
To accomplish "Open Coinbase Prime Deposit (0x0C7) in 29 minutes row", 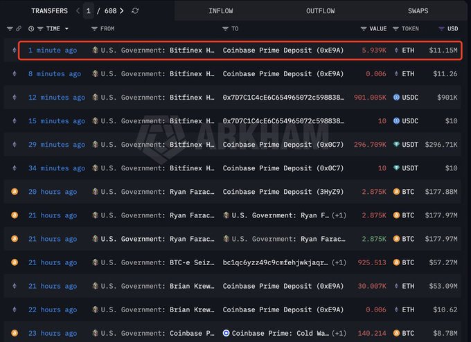I will tap(283, 145).
